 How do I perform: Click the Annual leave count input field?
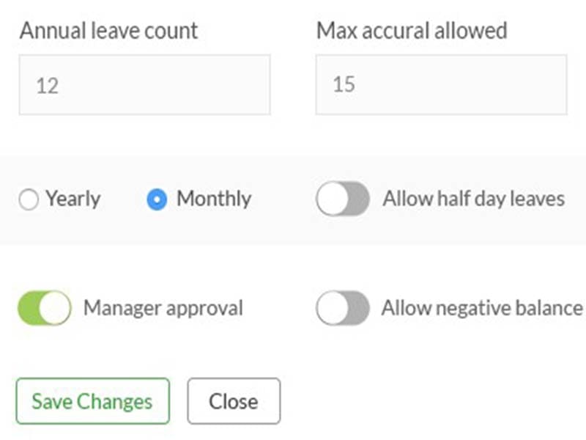click(x=144, y=85)
